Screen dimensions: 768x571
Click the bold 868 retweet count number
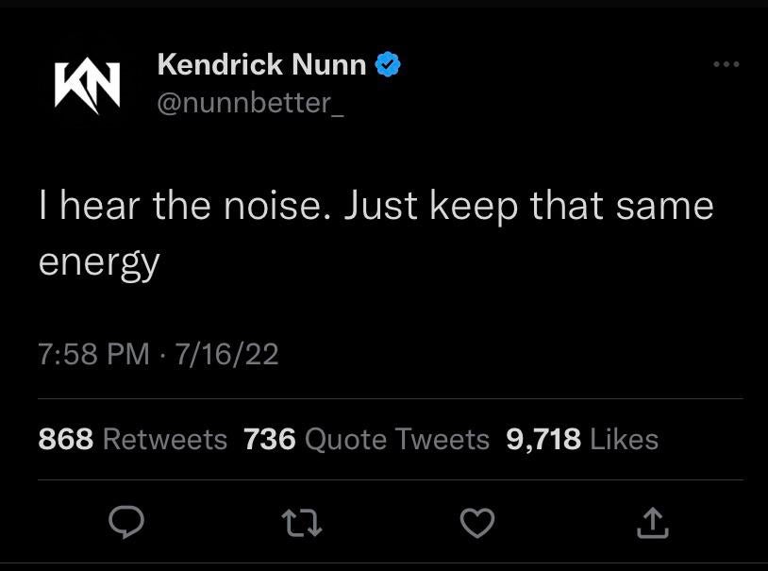pos(66,439)
